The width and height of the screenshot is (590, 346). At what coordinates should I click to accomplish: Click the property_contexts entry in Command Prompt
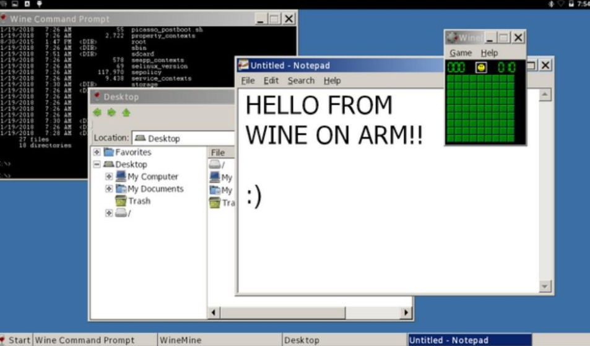(x=163, y=36)
